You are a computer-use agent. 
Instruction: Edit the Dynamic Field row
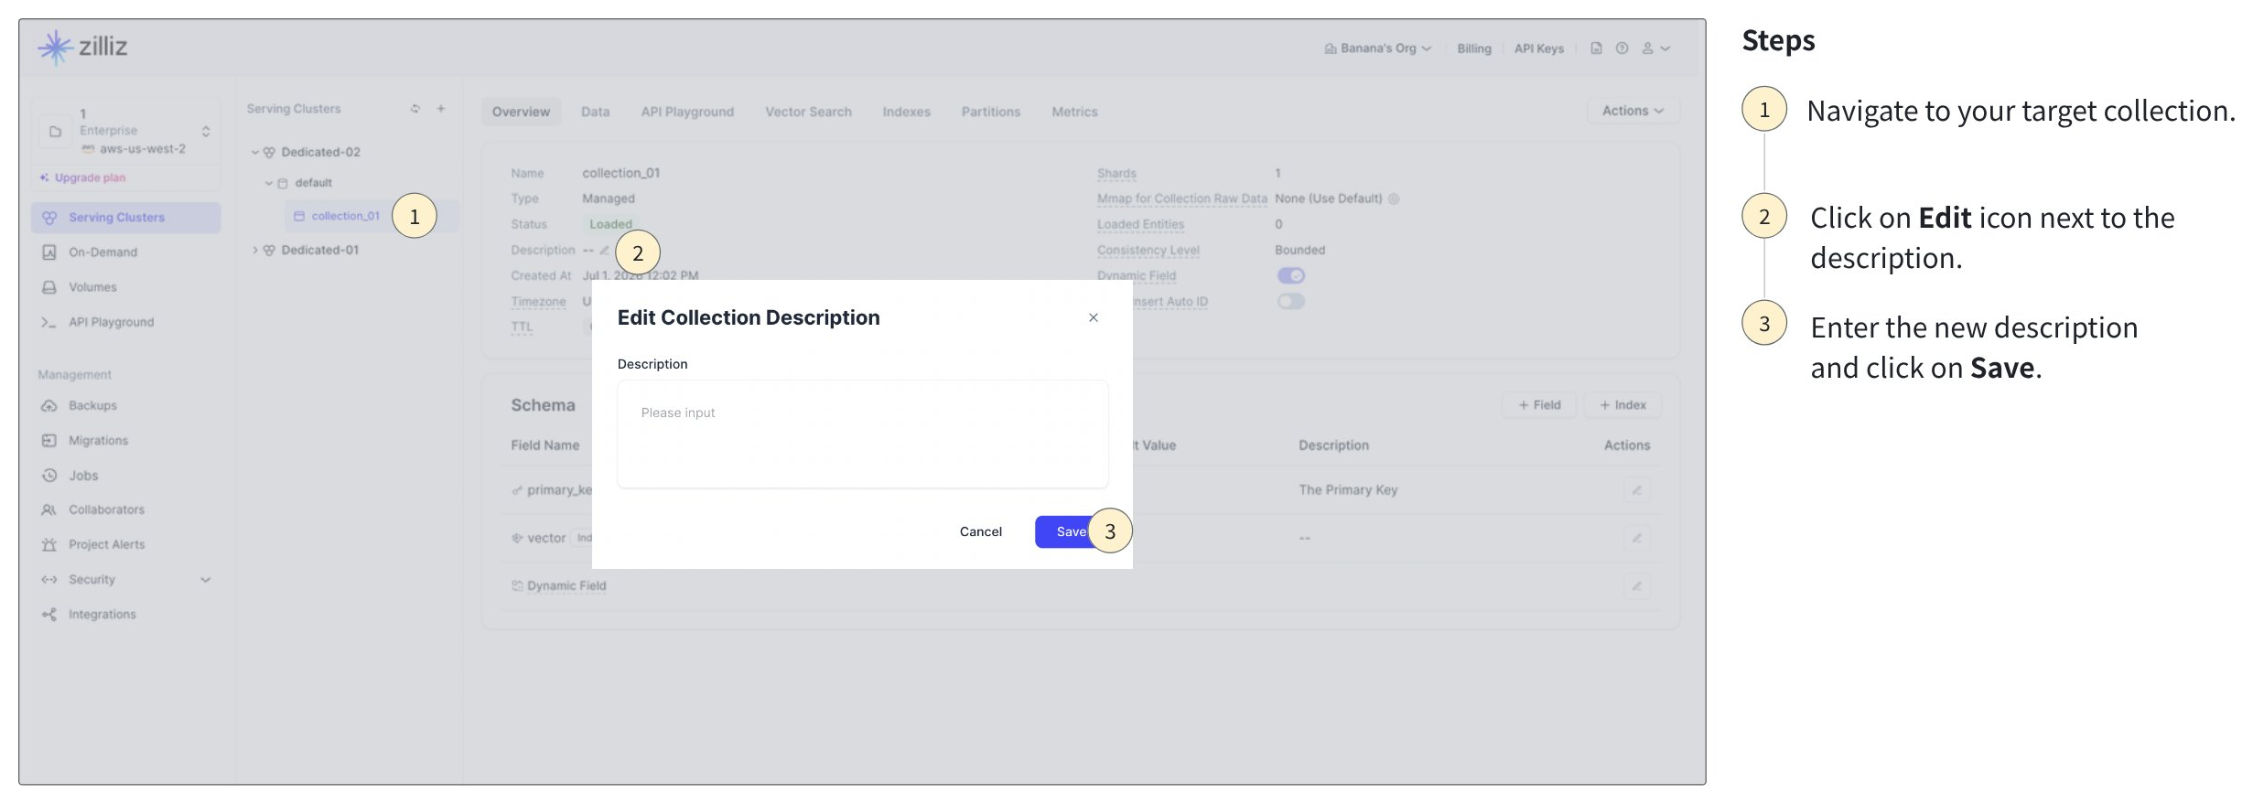[x=1637, y=585]
